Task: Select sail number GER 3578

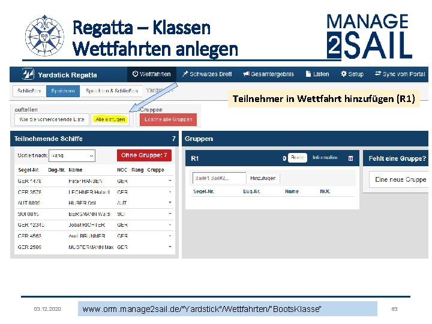Action: click(29, 192)
